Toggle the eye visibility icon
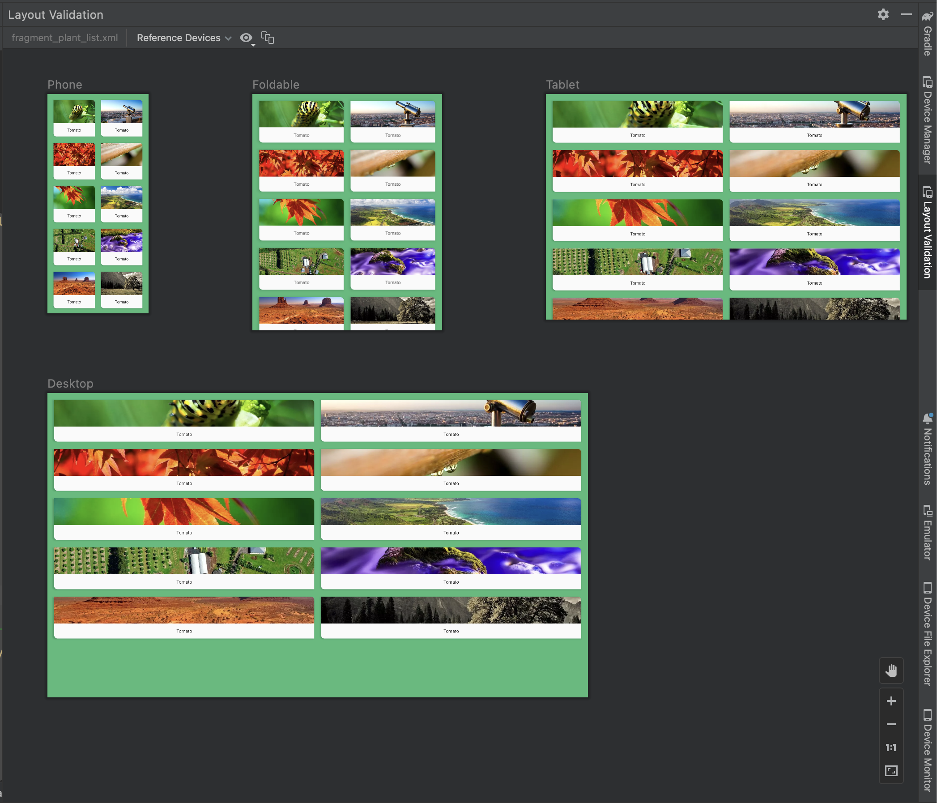937x803 pixels. click(246, 38)
